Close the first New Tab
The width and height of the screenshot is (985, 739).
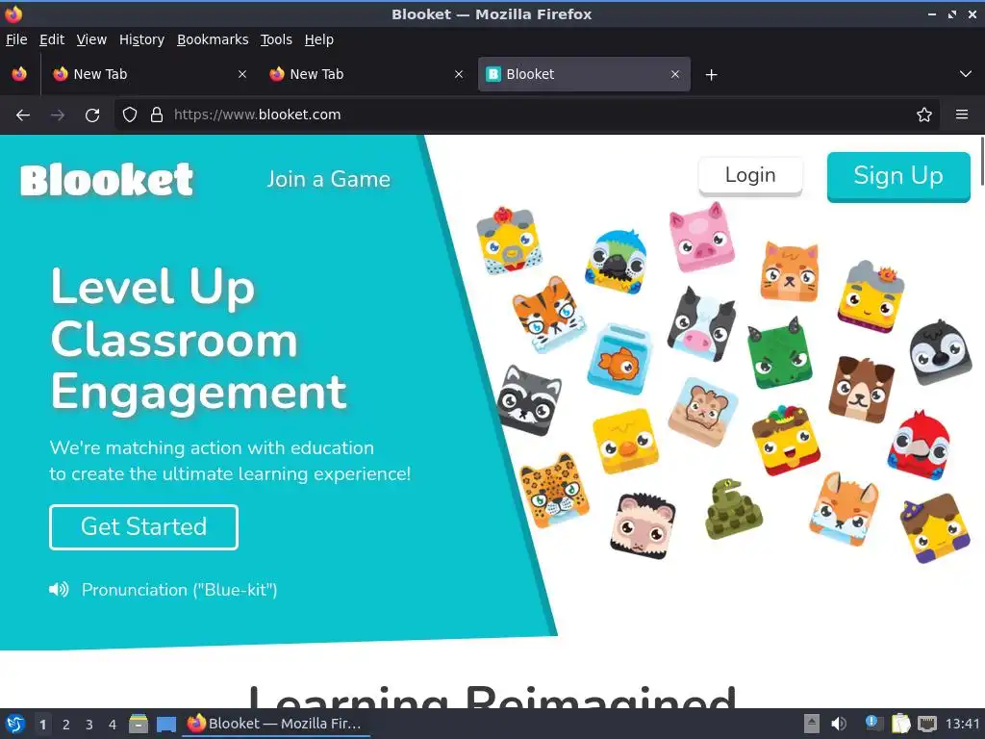pos(242,74)
